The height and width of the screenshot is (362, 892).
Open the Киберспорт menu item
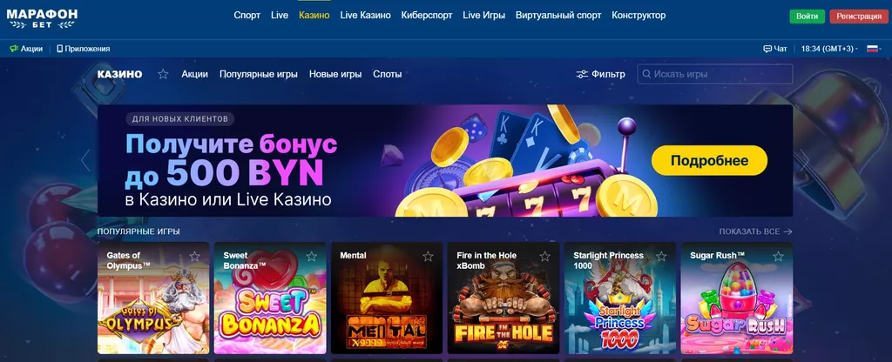pos(427,16)
